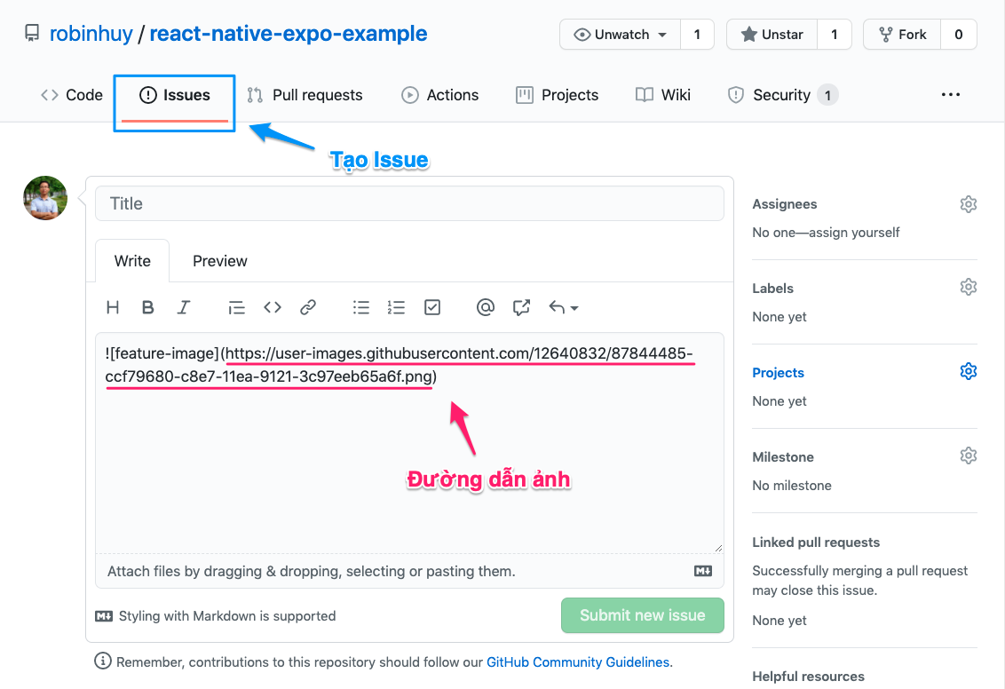This screenshot has height=689, width=1005.
Task: Open the Code tab
Action: (x=72, y=95)
